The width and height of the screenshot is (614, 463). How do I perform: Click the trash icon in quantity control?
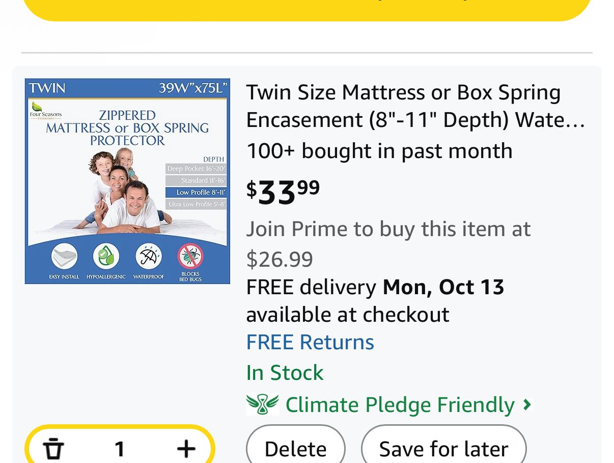click(x=53, y=449)
